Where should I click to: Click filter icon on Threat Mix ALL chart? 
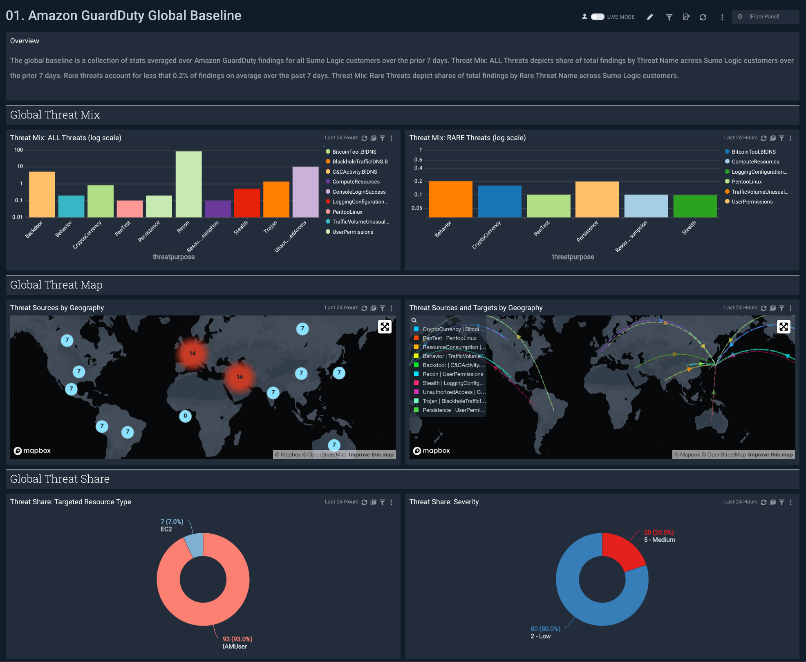[381, 138]
